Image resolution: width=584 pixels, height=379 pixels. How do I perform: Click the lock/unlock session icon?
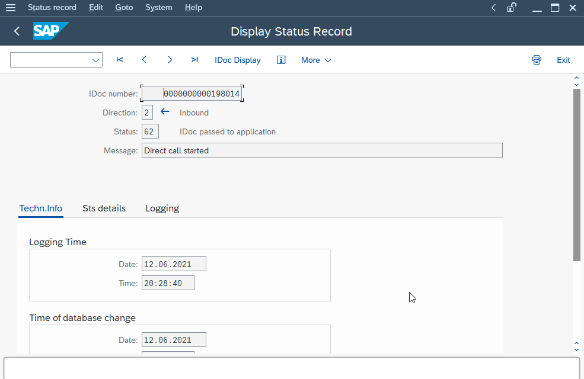coord(512,8)
